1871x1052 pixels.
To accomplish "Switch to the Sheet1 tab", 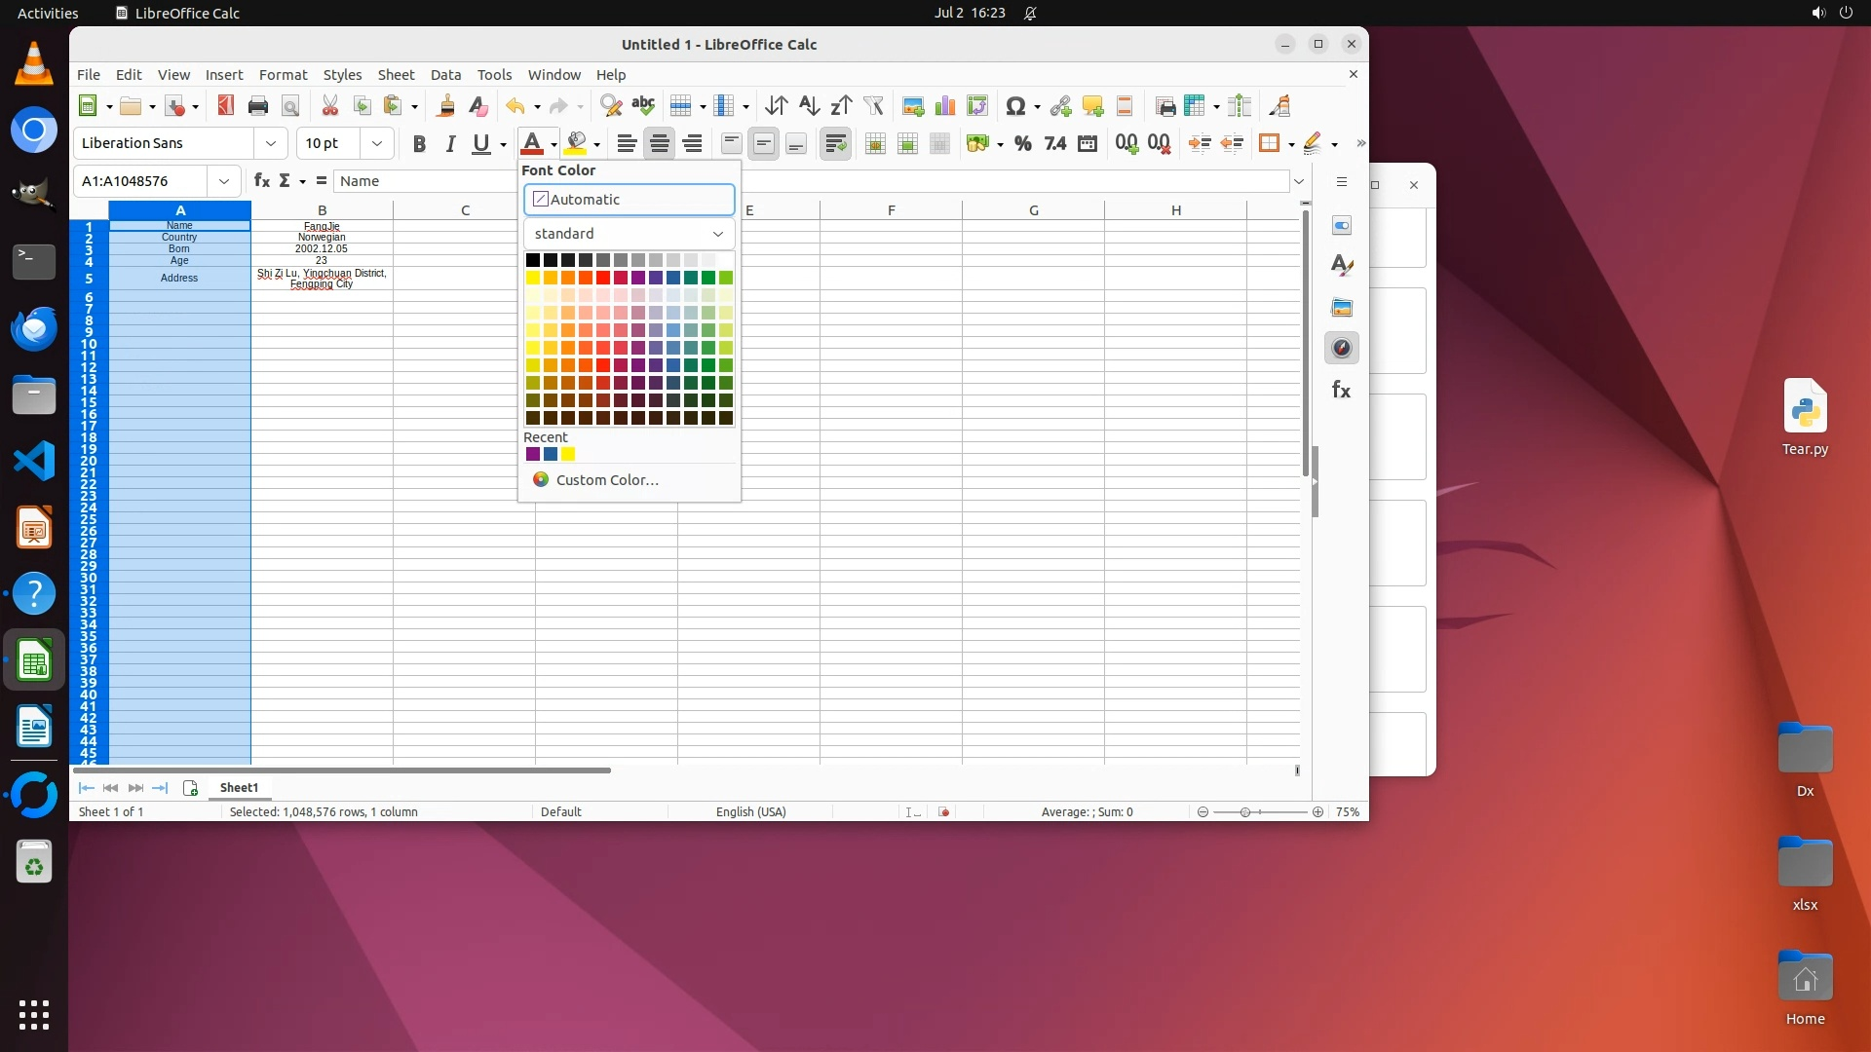I will coord(239,788).
